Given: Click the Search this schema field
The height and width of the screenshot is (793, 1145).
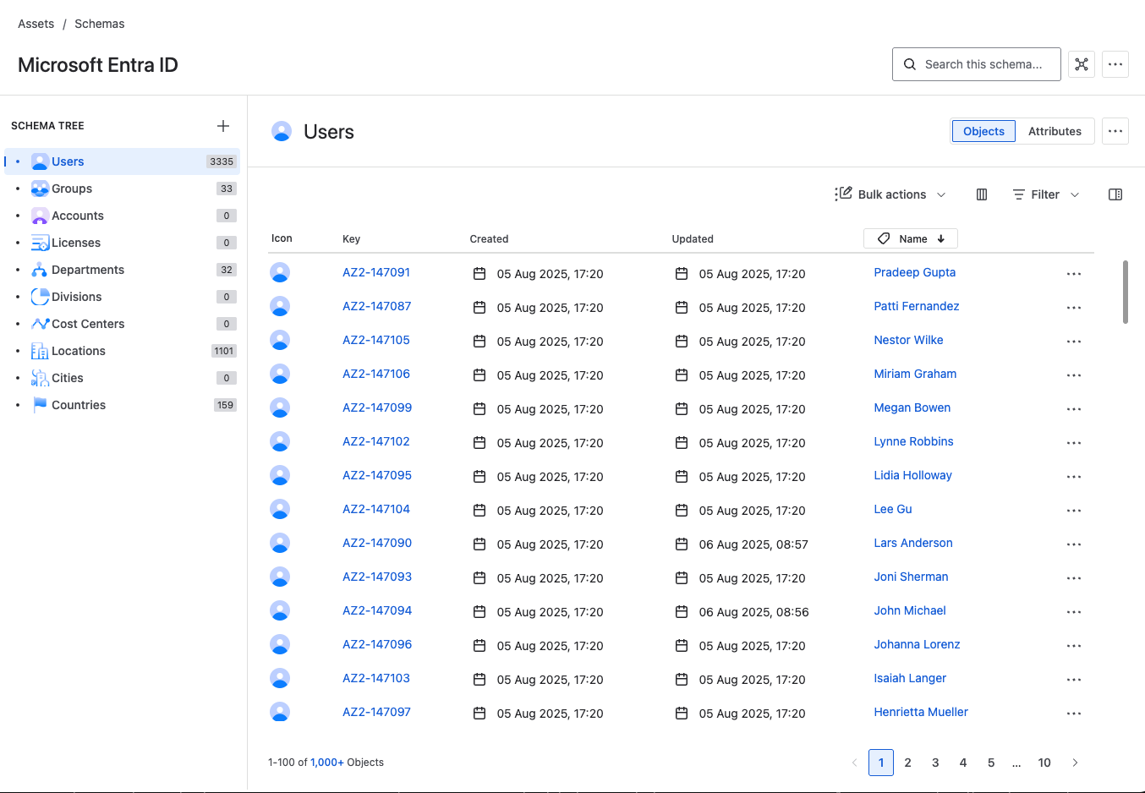Looking at the screenshot, I should click(977, 64).
